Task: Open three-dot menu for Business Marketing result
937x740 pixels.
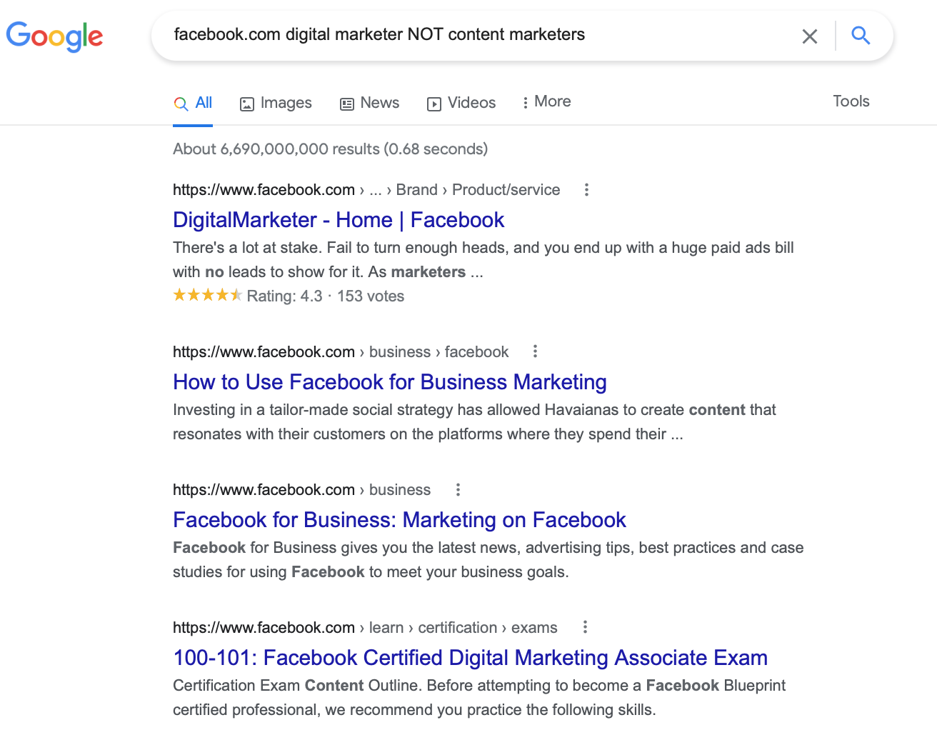Action: [x=535, y=351]
